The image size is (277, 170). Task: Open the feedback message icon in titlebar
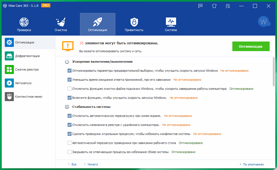point(200,6)
